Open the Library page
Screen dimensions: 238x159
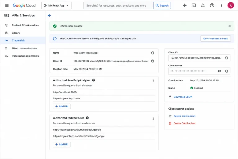pos(16,33)
